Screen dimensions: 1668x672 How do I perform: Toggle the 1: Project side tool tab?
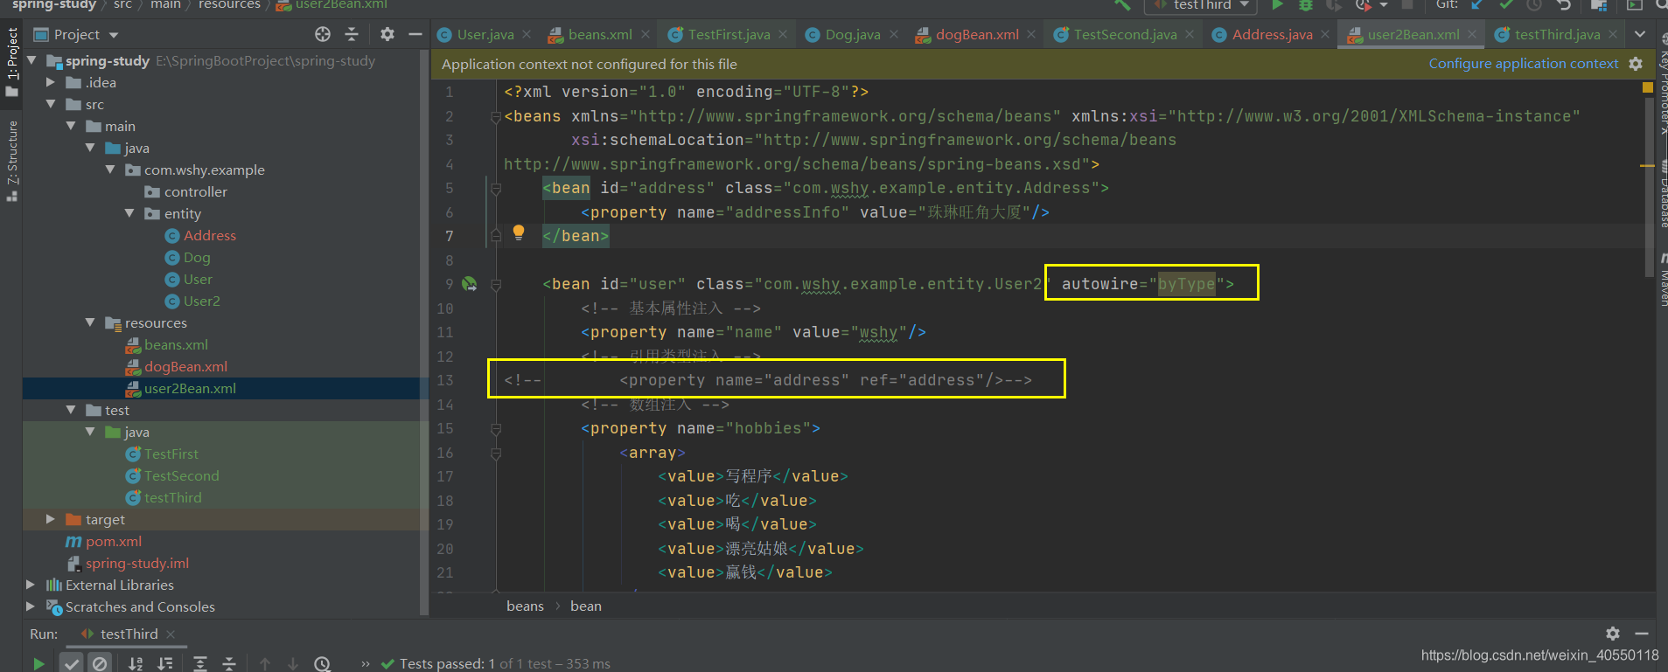point(11,62)
